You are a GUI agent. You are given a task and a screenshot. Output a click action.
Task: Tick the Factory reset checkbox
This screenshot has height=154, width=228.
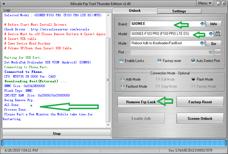(159, 61)
